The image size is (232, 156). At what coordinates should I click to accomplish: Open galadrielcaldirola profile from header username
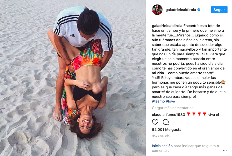(181, 10)
